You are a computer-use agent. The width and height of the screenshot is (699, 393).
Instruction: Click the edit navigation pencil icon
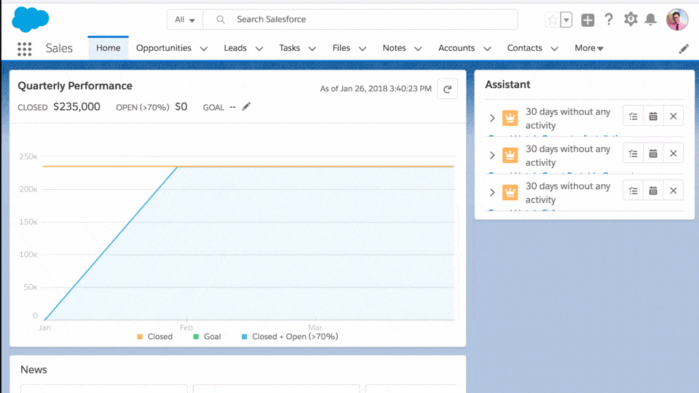click(x=684, y=49)
